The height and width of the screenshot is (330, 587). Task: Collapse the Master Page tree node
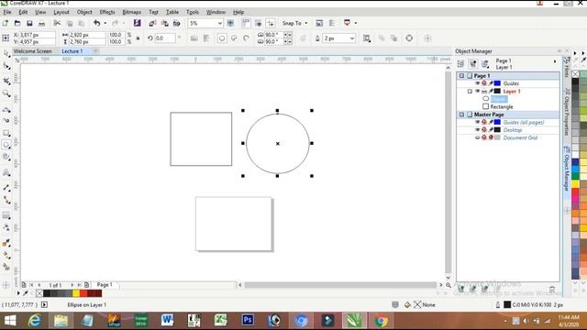pyautogui.click(x=461, y=115)
